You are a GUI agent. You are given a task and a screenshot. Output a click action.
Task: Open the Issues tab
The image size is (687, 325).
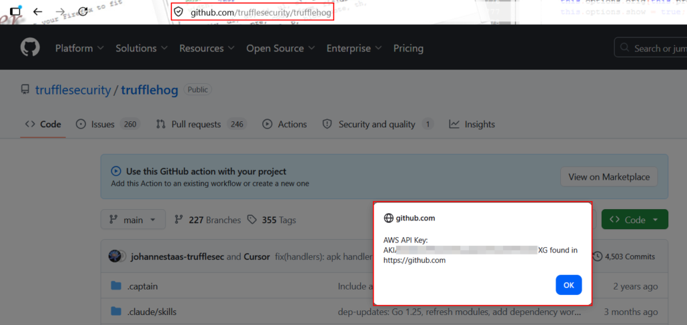click(108, 124)
